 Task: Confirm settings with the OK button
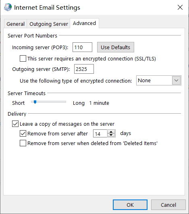[130, 205]
